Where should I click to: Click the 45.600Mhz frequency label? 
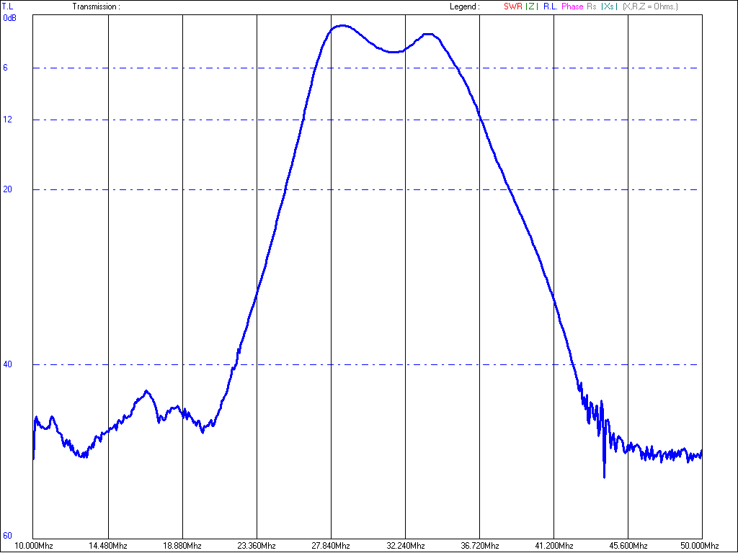[628, 546]
